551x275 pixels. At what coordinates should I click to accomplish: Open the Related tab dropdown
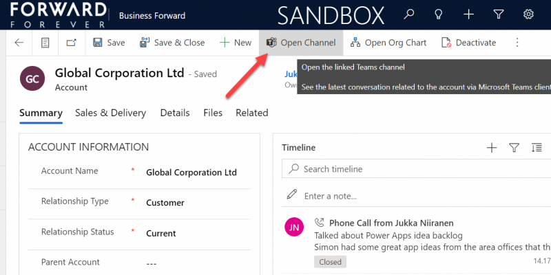pos(251,113)
